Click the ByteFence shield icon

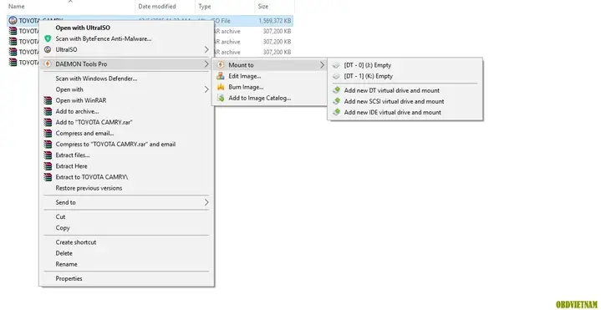[48, 38]
